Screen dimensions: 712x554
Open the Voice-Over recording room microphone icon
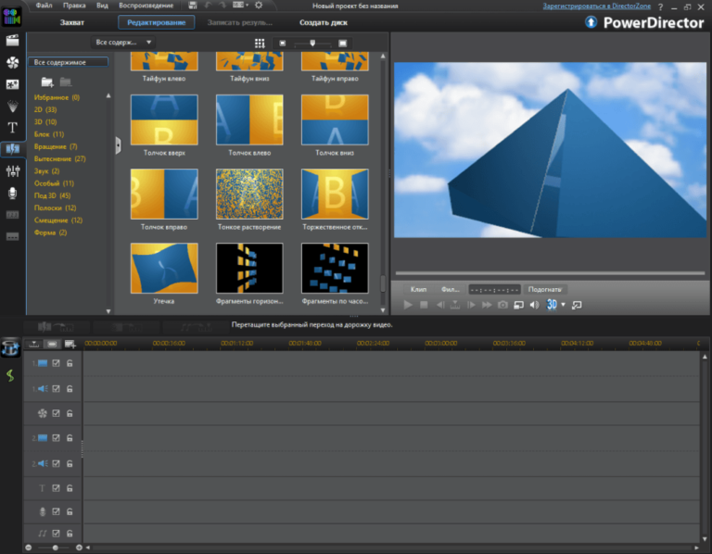click(x=12, y=192)
